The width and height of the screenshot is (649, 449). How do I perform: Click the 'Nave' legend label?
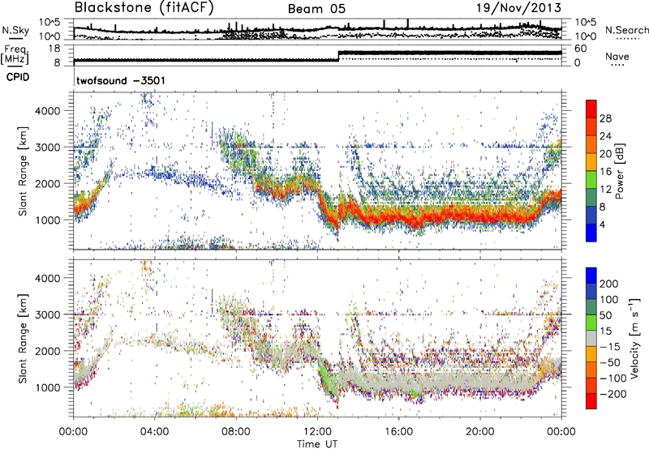point(617,56)
